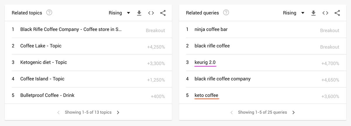Viewport: 351px width, 126px height.
Task: Go to next page of queries
Action: pyautogui.click(x=294, y=112)
